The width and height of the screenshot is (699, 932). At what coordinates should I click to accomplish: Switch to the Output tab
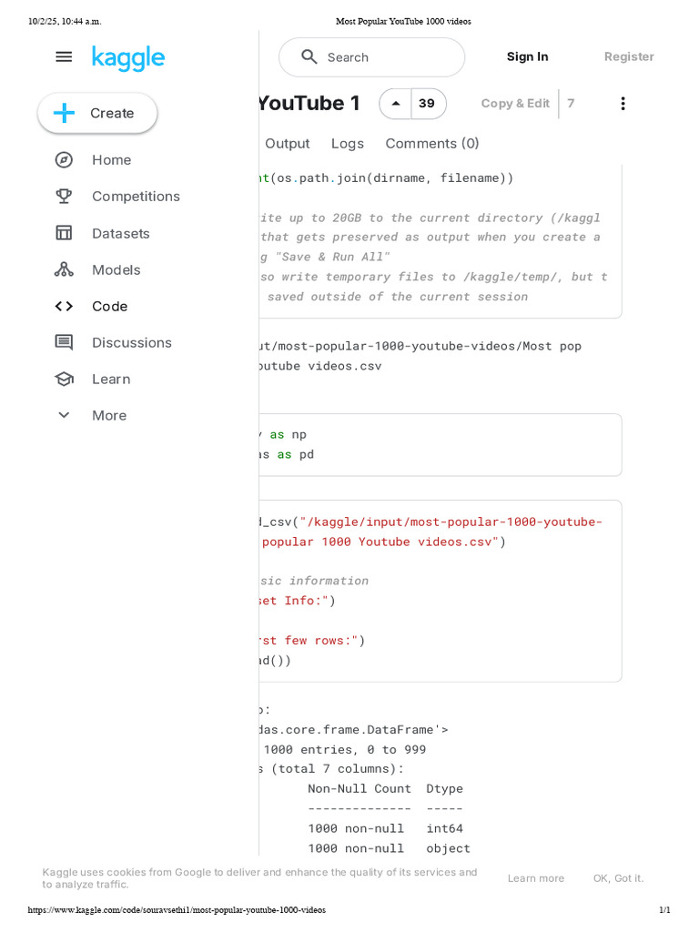coord(287,144)
